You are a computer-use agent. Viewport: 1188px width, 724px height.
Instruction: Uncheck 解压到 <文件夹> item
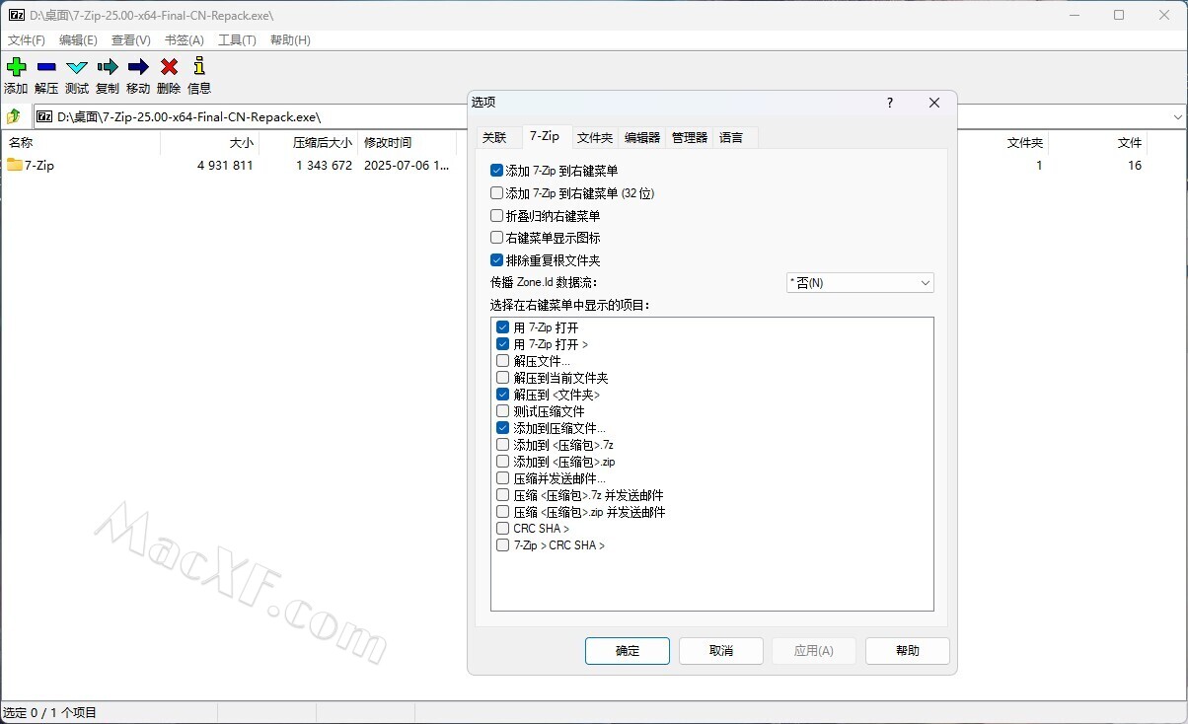point(503,395)
